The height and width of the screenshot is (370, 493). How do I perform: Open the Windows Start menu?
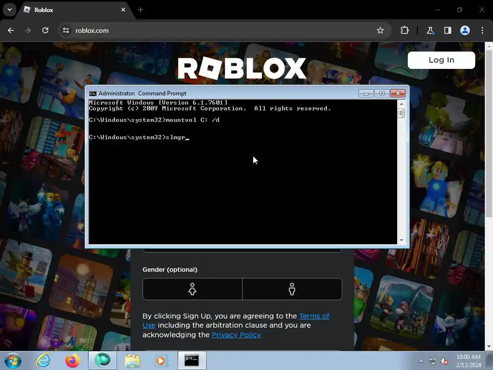[13, 360]
